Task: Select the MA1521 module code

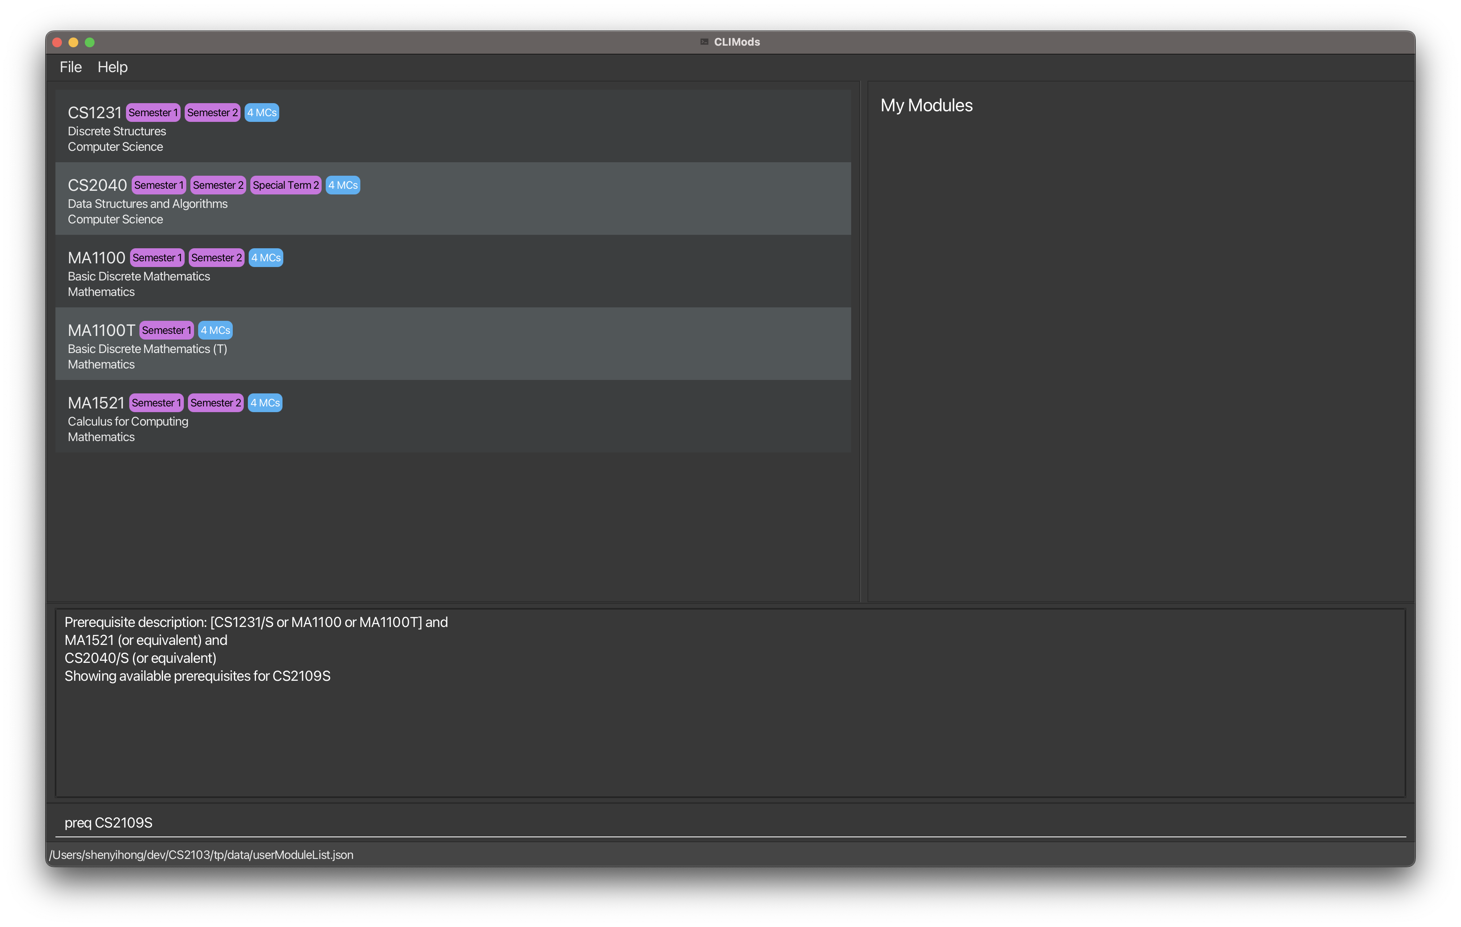Action: pyautogui.click(x=96, y=403)
